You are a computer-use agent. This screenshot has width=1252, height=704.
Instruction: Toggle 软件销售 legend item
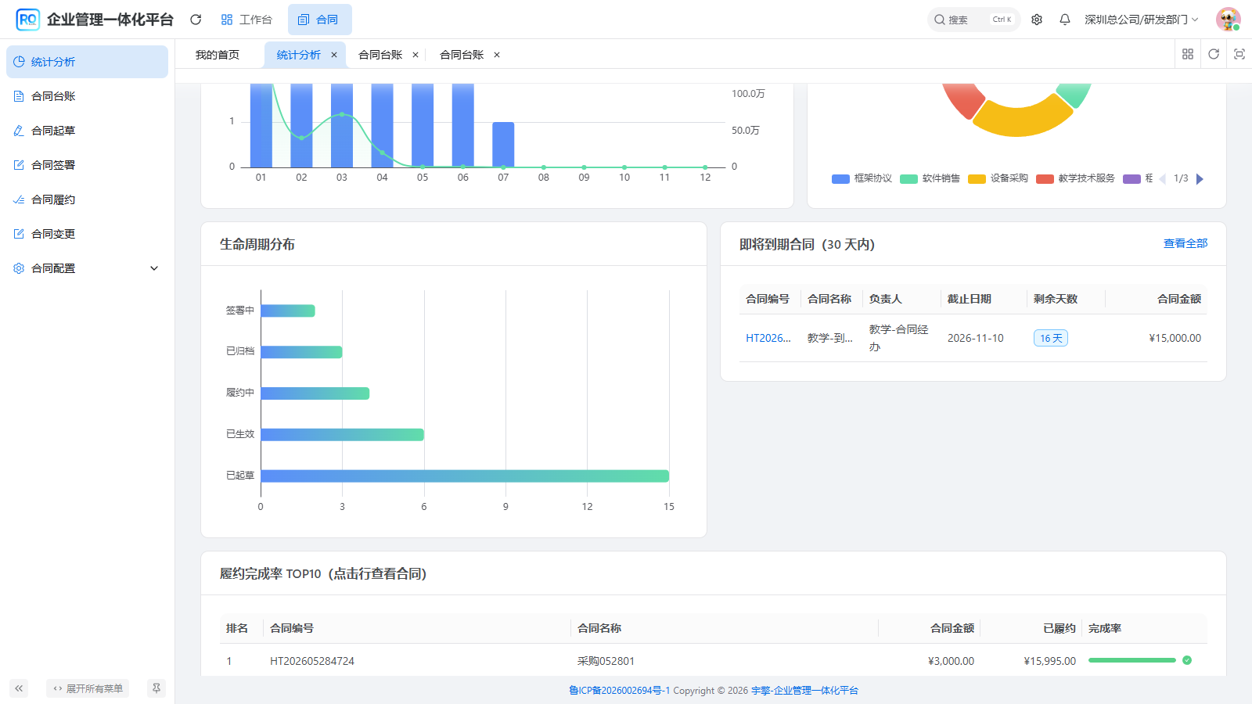930,178
